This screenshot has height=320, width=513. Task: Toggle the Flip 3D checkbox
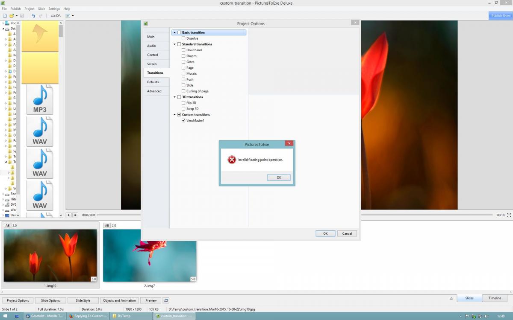pyautogui.click(x=183, y=103)
